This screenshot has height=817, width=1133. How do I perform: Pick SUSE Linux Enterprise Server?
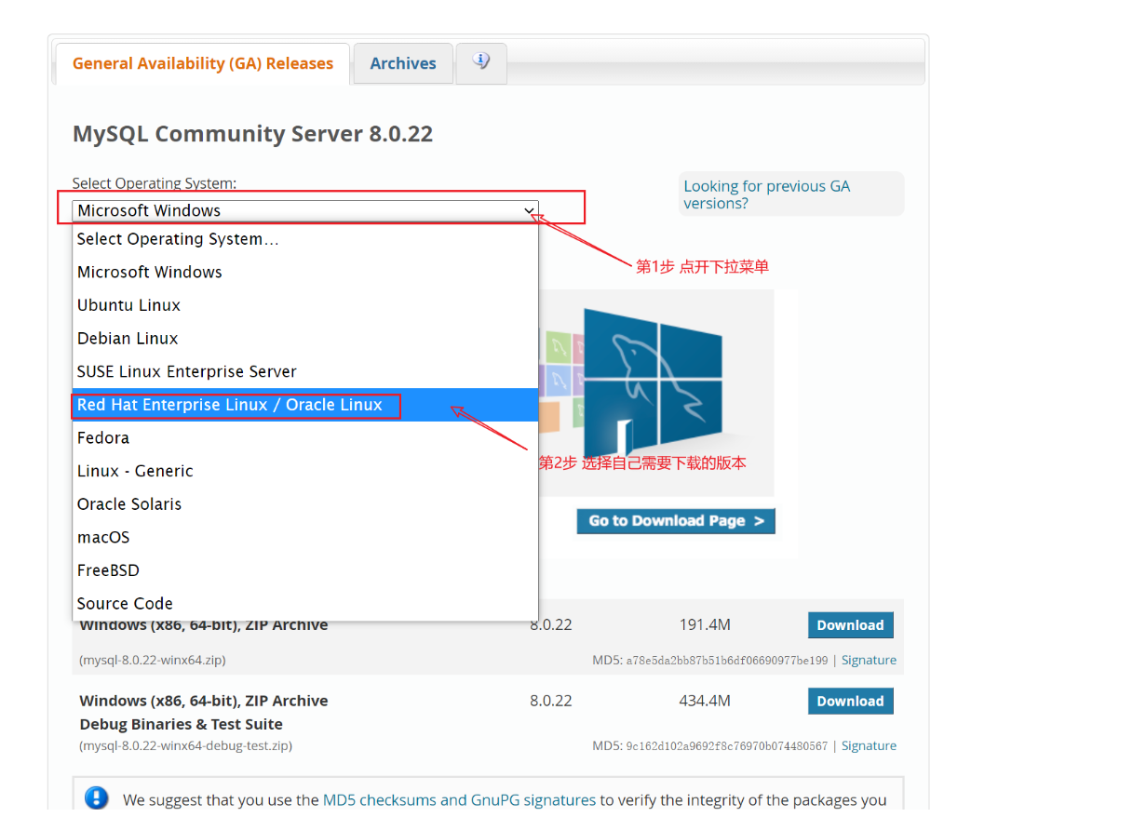click(x=305, y=372)
